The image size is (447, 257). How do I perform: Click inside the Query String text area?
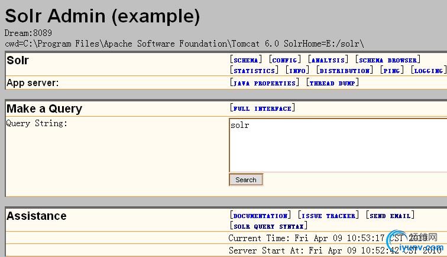[x=338, y=145]
